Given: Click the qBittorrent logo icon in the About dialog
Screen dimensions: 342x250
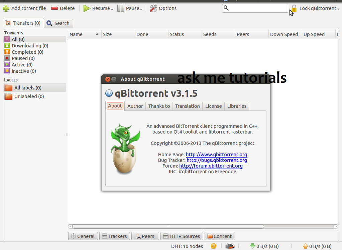Looking at the screenshot, I should [x=109, y=93].
